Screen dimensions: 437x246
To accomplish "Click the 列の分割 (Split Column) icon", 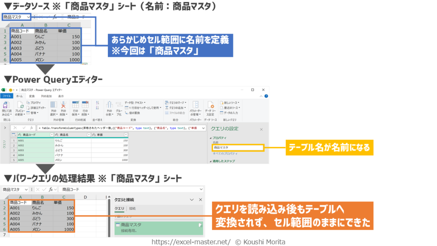I will 109,106.
